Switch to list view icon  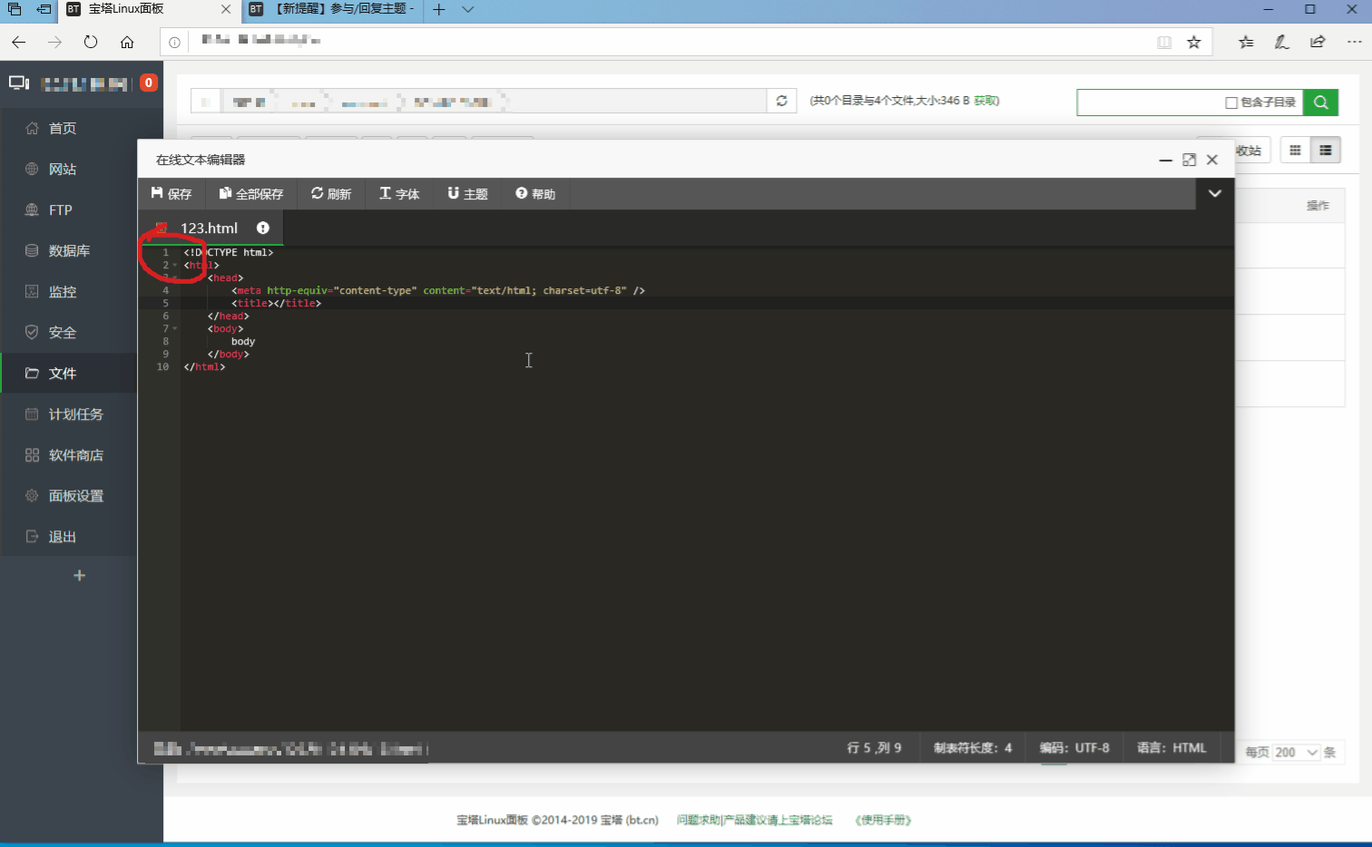coord(1326,151)
